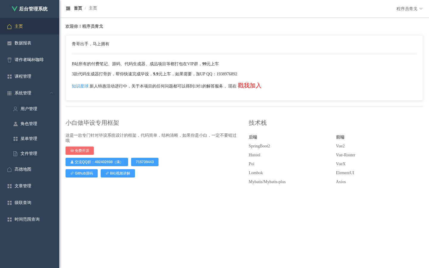The image size is (429, 268).
Task: Click the house icon beside 高德地图
Action: (x=10, y=169)
